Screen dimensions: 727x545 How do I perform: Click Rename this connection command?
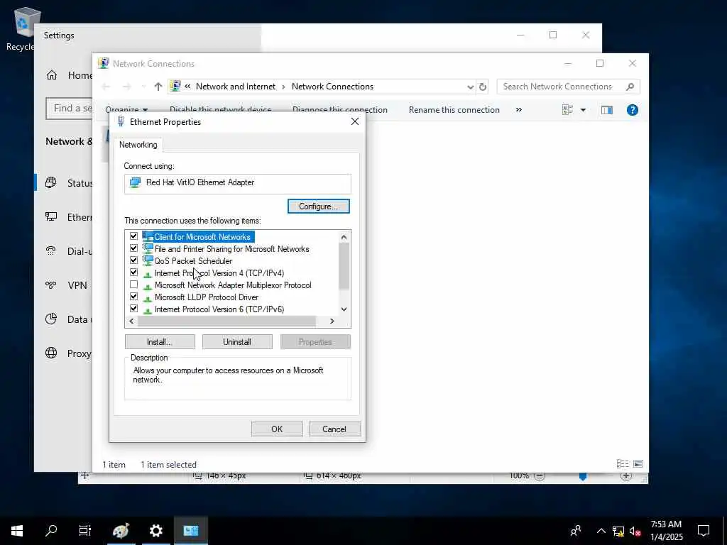[x=454, y=110]
